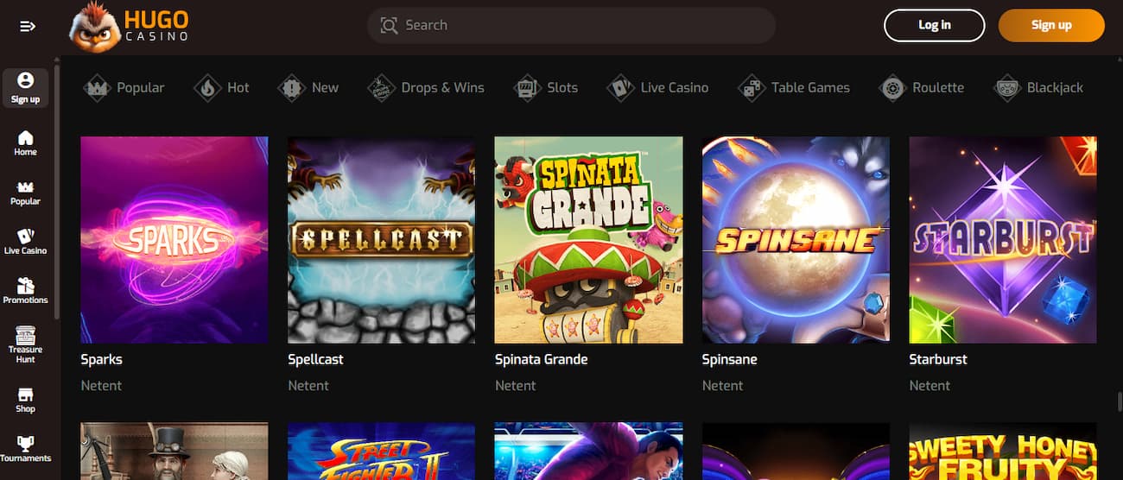Open the Spinata Grande game thumbnail

(588, 240)
